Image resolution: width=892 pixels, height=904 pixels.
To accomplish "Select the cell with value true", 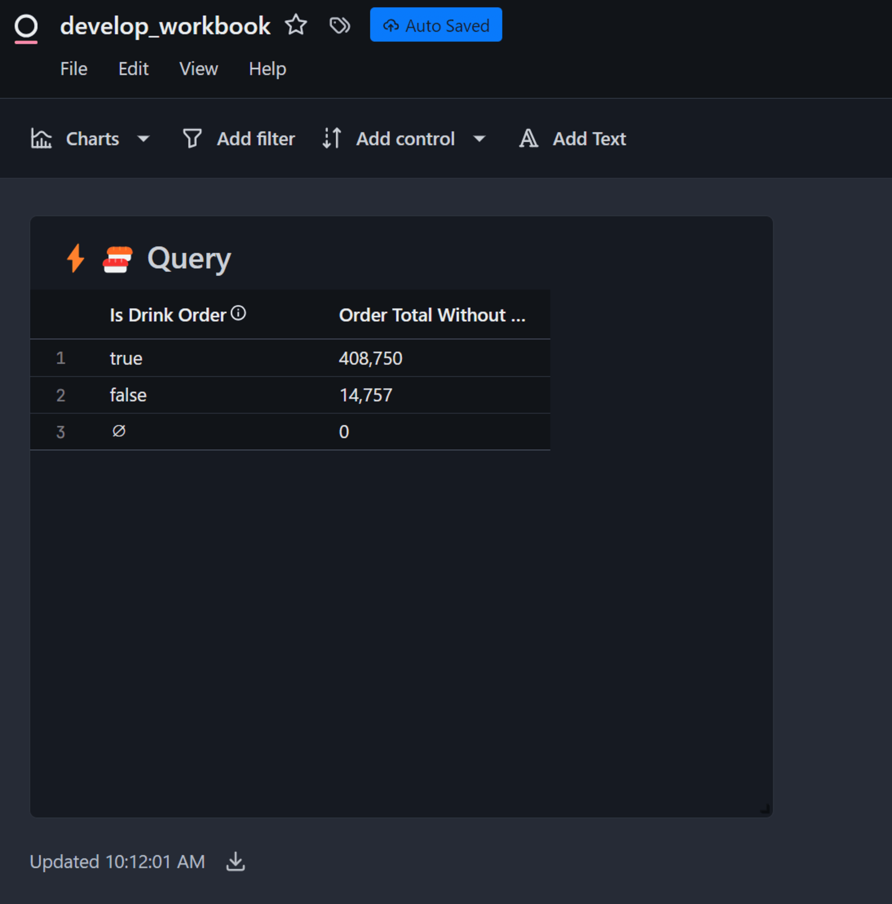I will [x=126, y=358].
